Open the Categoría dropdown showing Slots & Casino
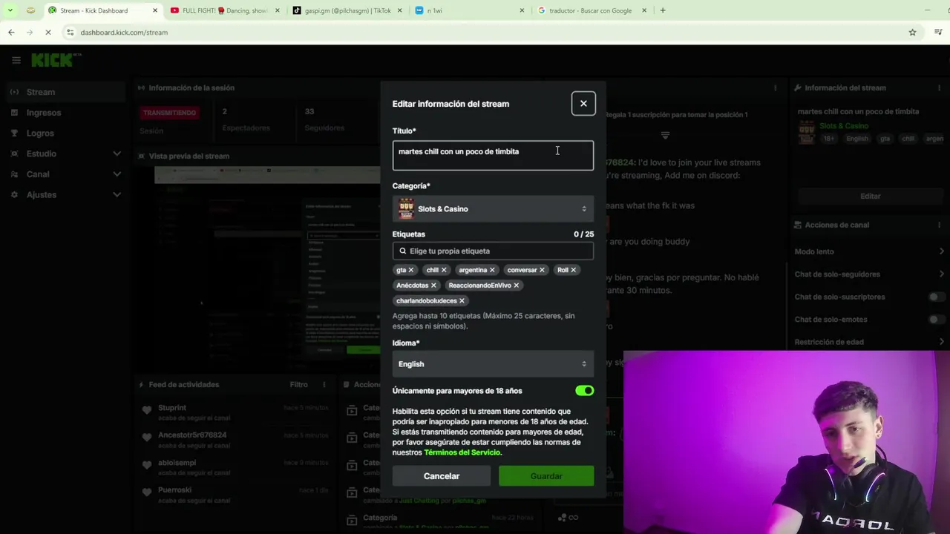 [493, 209]
